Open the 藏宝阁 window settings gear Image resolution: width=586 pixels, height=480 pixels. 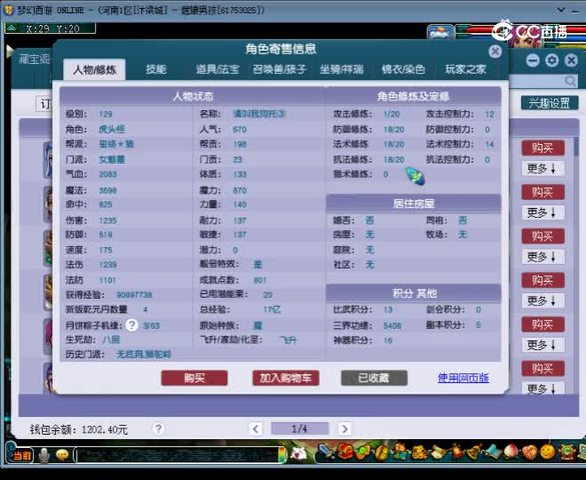(x=552, y=60)
